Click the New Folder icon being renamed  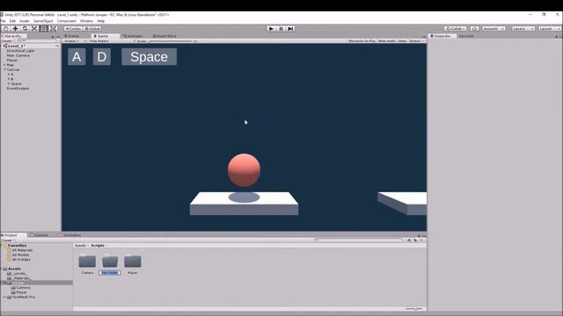click(110, 261)
